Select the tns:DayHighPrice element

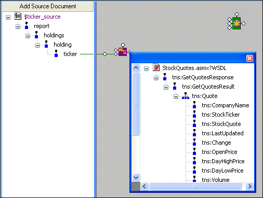tap(223, 161)
